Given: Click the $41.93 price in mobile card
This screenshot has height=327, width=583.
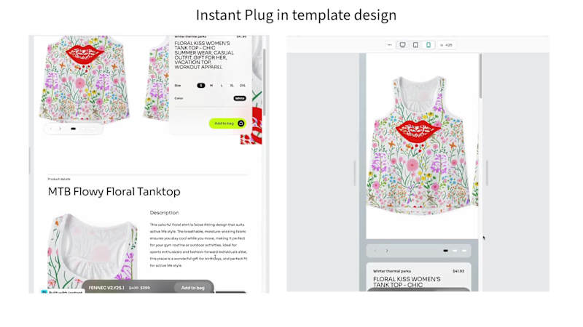Looking at the screenshot, I should [x=458, y=271].
